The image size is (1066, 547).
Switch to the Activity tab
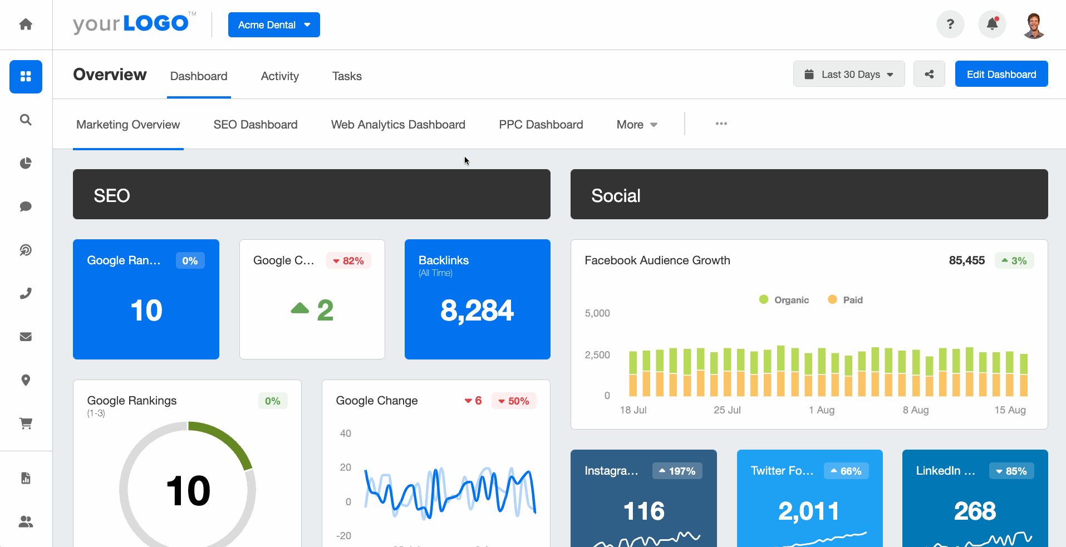[x=280, y=76]
